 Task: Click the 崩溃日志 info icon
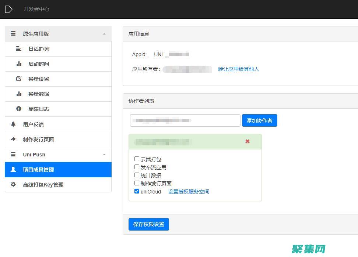pos(19,109)
